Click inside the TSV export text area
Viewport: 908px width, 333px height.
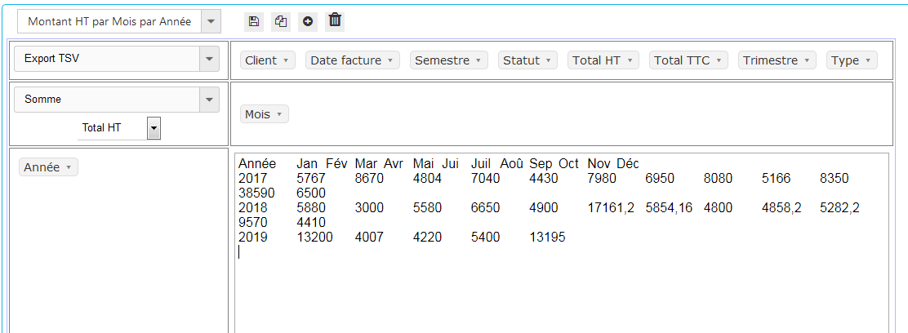[560, 286]
